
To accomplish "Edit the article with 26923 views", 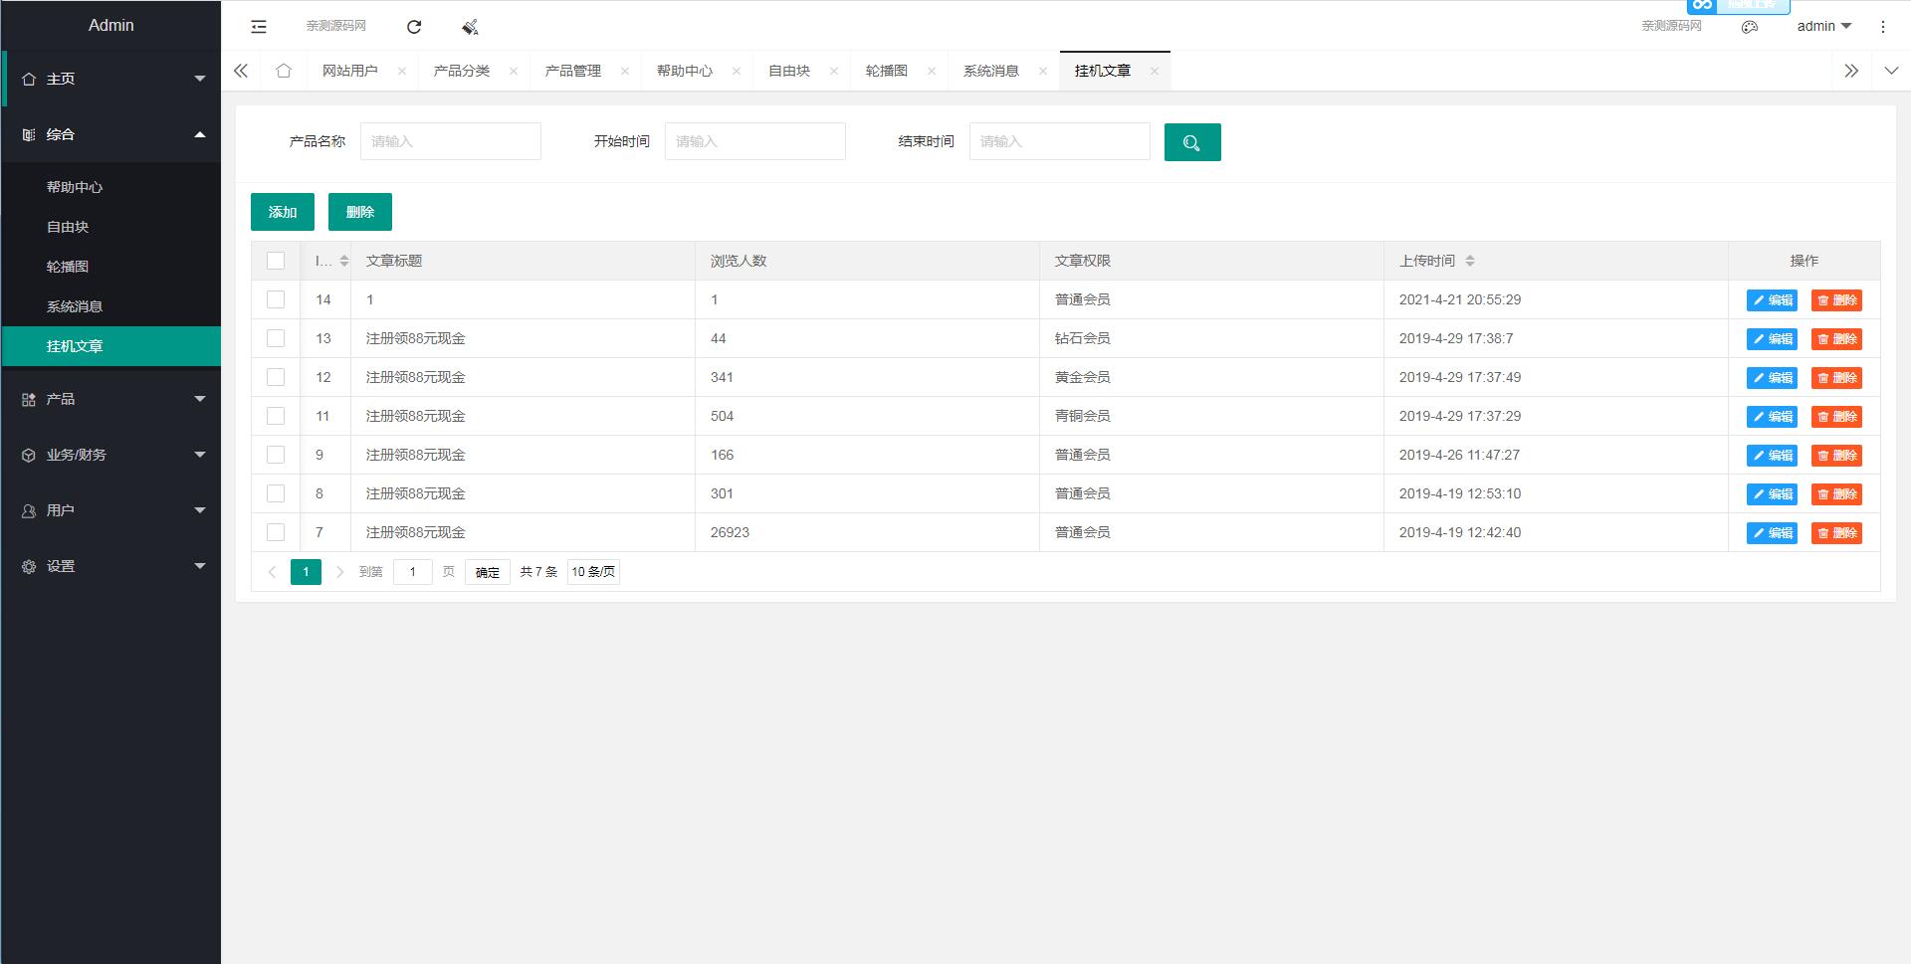I will point(1771,532).
